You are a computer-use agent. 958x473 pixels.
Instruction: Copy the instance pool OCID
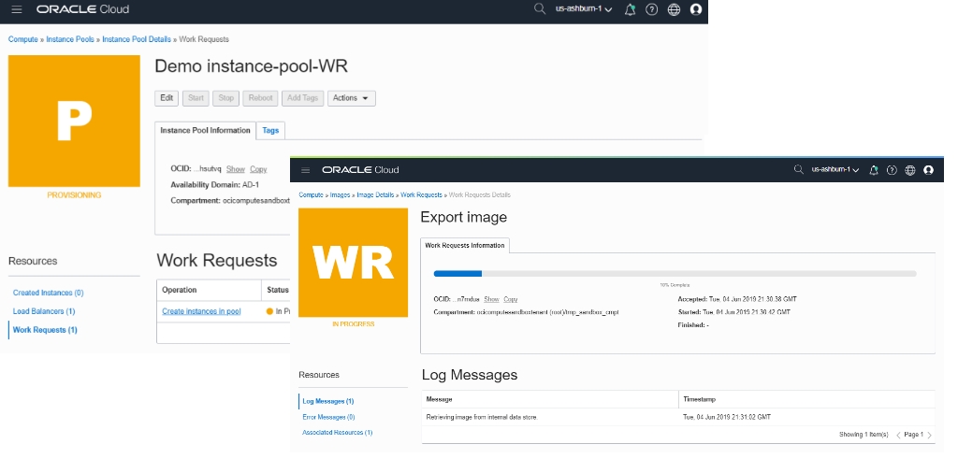pos(258,169)
